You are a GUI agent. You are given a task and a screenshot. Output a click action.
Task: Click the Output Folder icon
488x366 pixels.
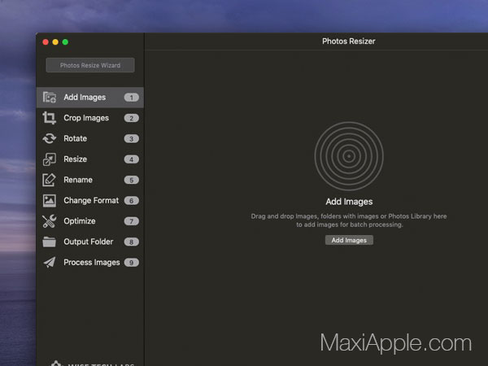[49, 242]
